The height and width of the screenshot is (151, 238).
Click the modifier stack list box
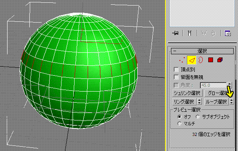[x=202, y=13]
